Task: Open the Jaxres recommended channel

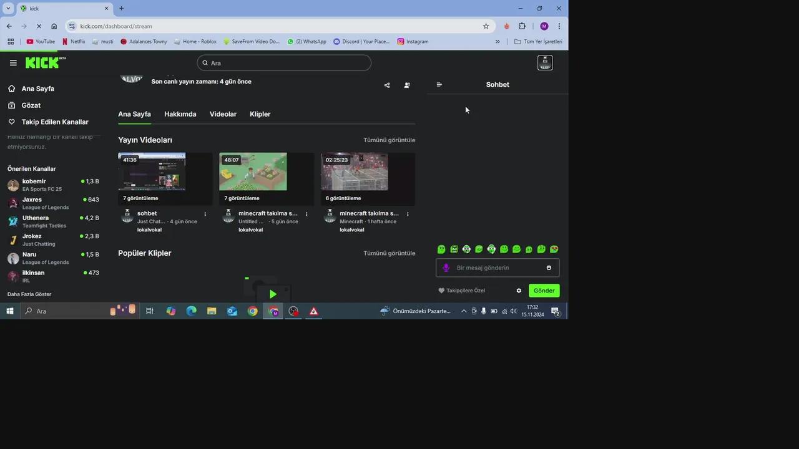Action: [x=53, y=203]
